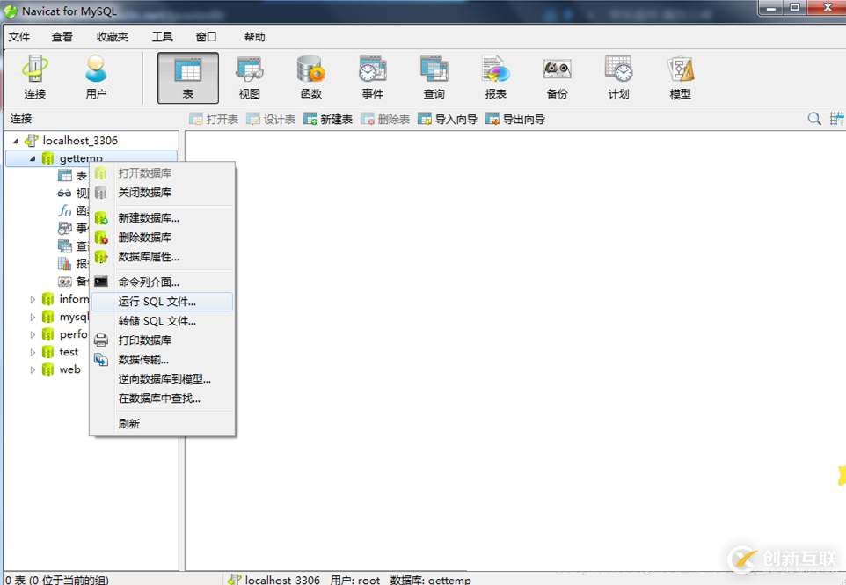
Task: Open the 模型 (Model) toolbar icon
Action: pyautogui.click(x=680, y=77)
